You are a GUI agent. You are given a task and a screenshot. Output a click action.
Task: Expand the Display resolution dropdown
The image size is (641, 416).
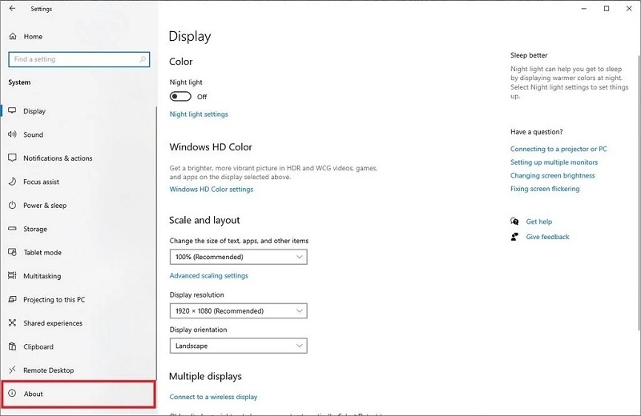239,310
